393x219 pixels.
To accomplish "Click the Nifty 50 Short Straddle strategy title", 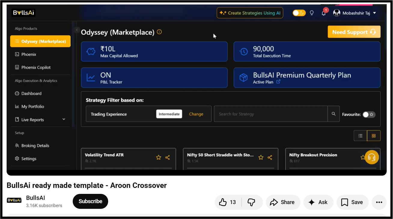I will point(220,155).
